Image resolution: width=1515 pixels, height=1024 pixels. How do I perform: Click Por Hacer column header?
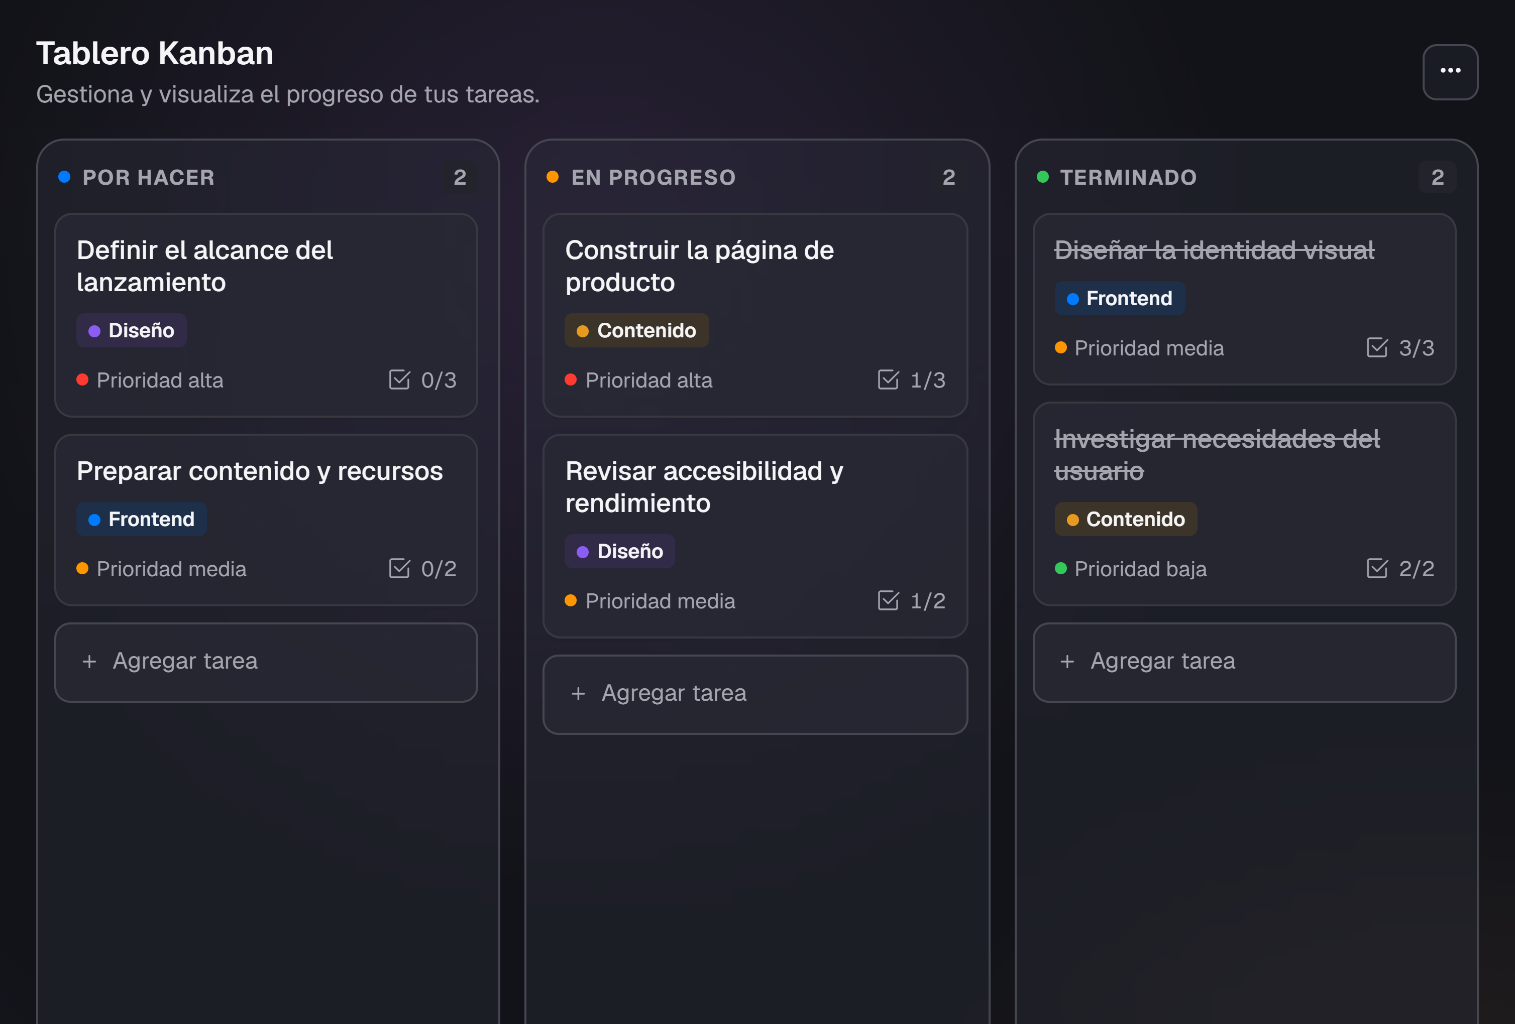click(148, 177)
